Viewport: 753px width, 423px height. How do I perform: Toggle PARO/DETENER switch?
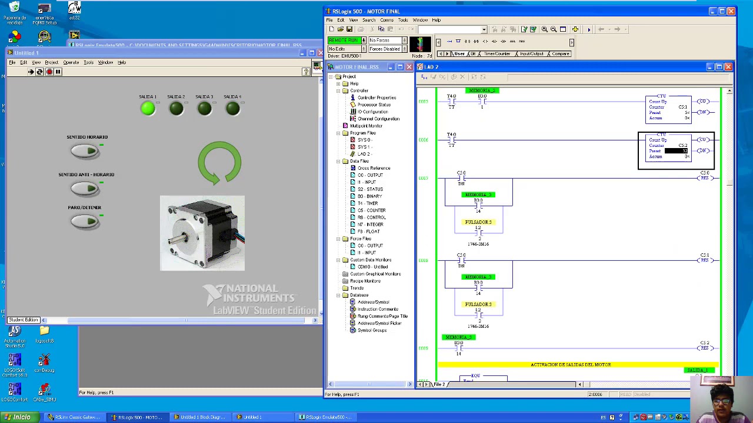[85, 221]
